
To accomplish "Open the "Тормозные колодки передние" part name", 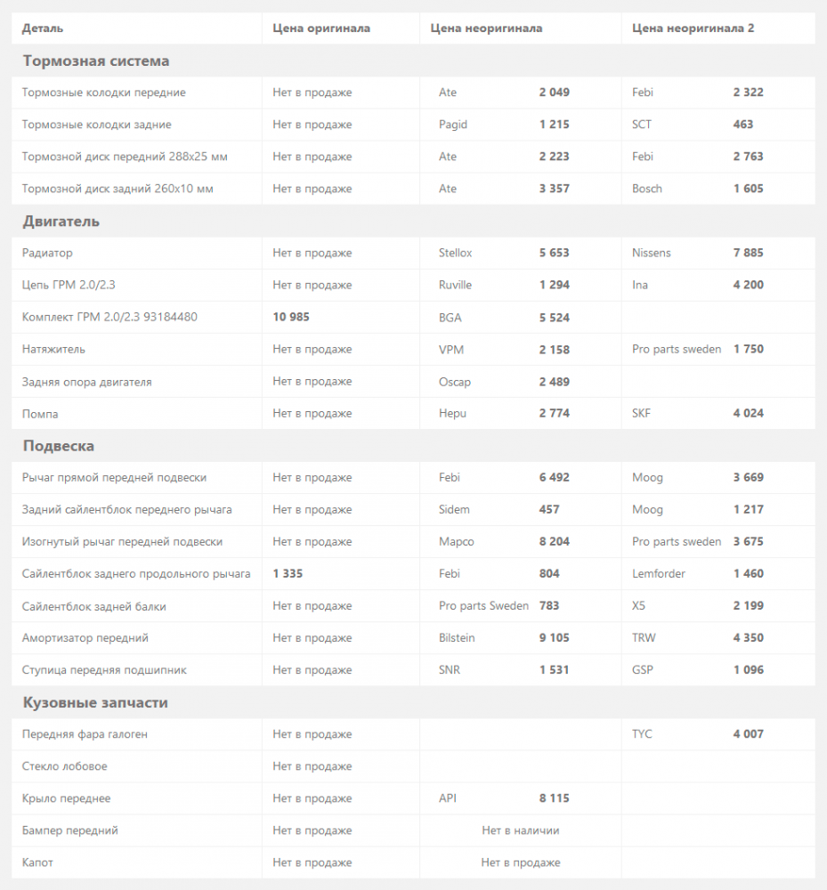I will (103, 93).
